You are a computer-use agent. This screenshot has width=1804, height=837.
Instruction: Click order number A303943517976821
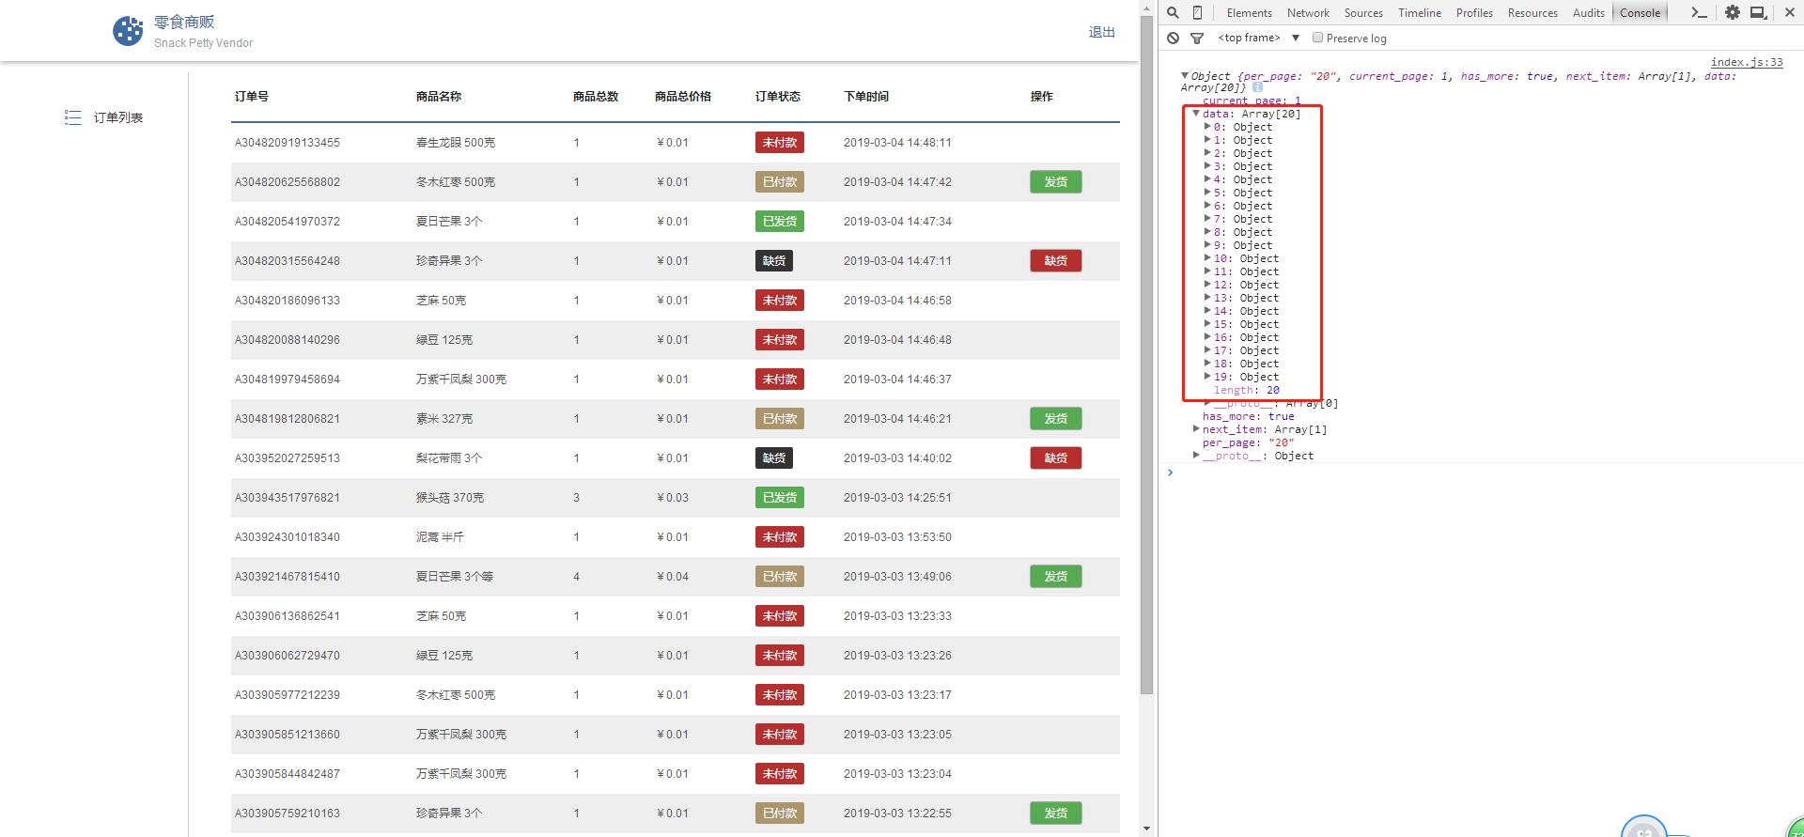pos(288,498)
